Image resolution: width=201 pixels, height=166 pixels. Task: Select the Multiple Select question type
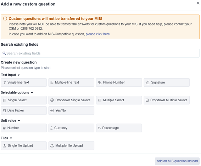click(119, 100)
